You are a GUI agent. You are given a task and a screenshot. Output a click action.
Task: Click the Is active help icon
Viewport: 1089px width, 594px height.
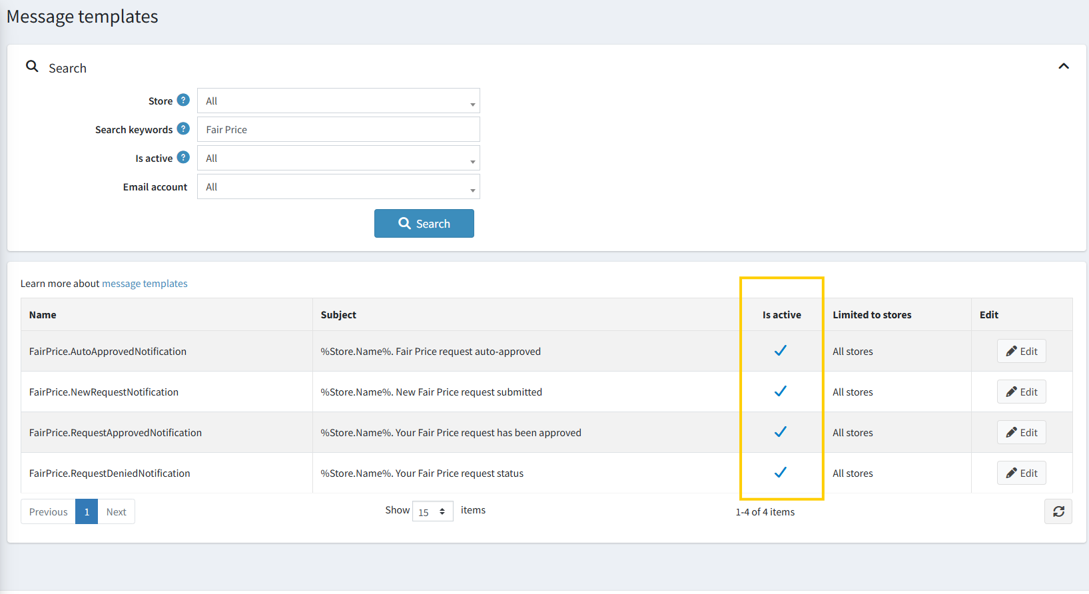pyautogui.click(x=183, y=158)
